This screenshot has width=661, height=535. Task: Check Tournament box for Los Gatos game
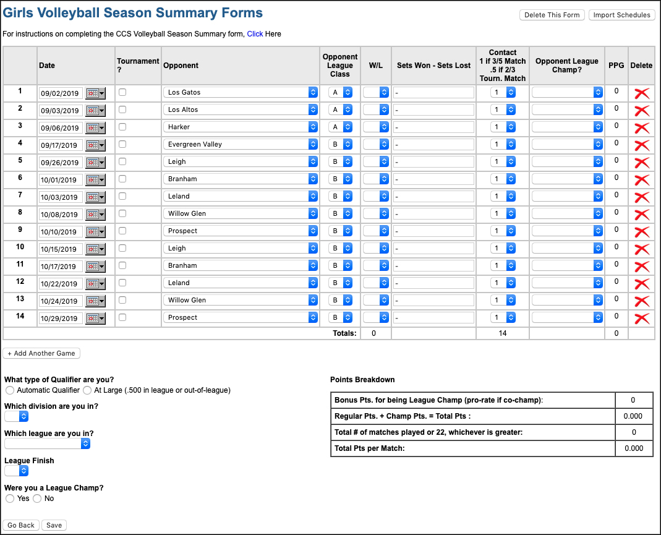pos(122,92)
